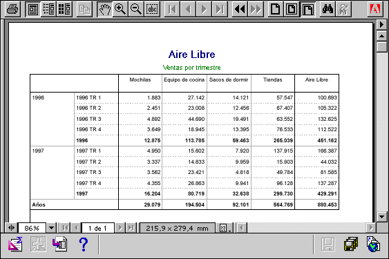Click the 86% zoom level field

point(32,228)
